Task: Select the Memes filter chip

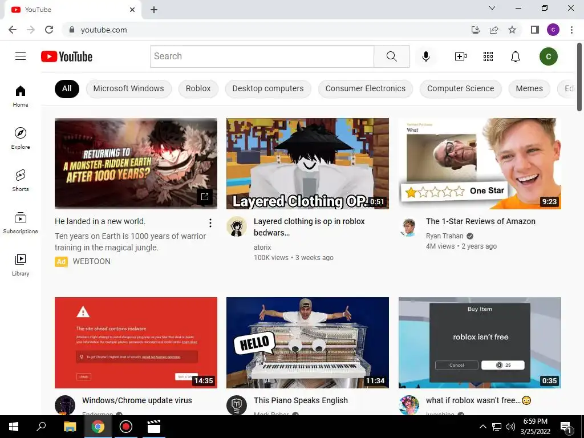Action: coord(529,88)
